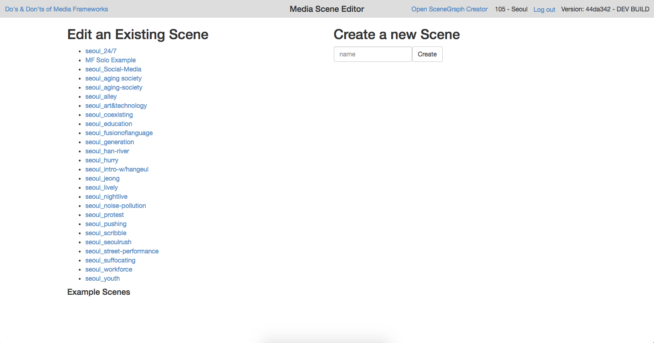The height and width of the screenshot is (343, 654).
Task: Open the seoul_24/7 scene link
Action: point(104,51)
